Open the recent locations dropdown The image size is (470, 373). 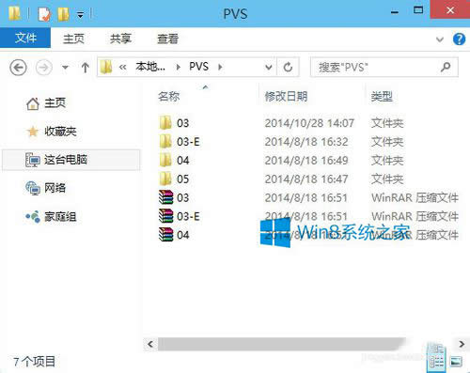click(65, 68)
